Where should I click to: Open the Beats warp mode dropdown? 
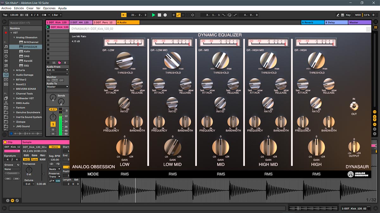pos(54,169)
